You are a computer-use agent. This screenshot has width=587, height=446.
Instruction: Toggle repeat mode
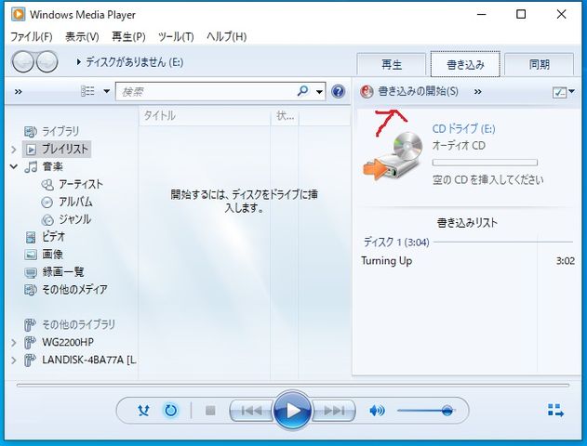click(171, 411)
